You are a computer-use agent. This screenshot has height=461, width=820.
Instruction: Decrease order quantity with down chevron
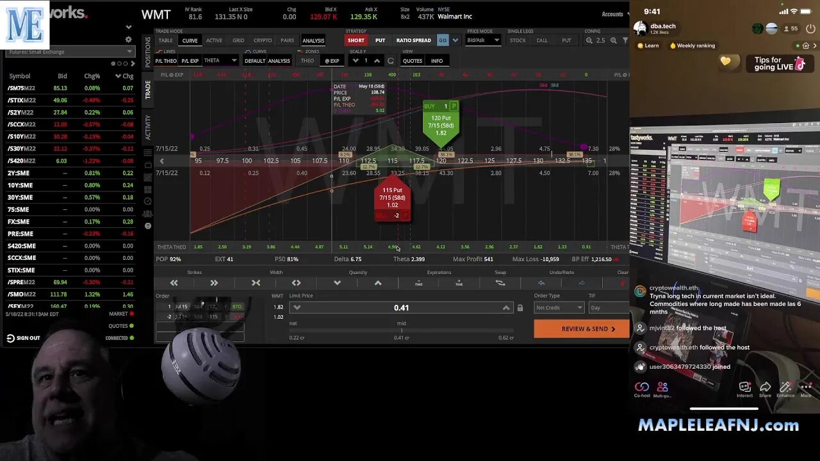tap(337, 282)
